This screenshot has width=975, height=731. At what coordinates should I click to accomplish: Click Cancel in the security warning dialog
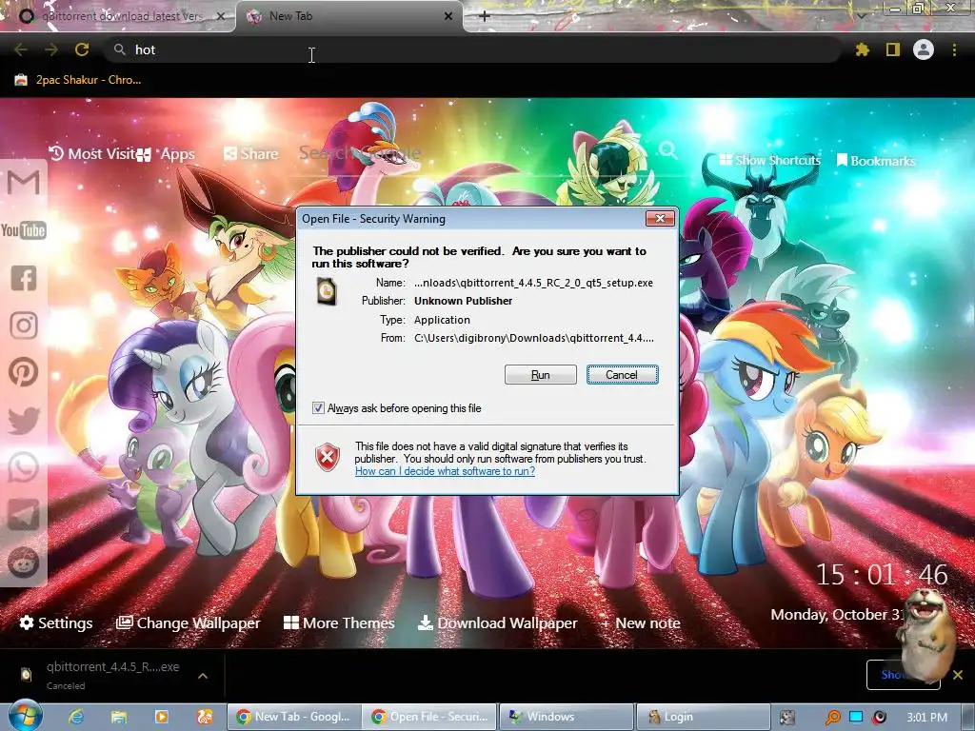[x=622, y=375]
